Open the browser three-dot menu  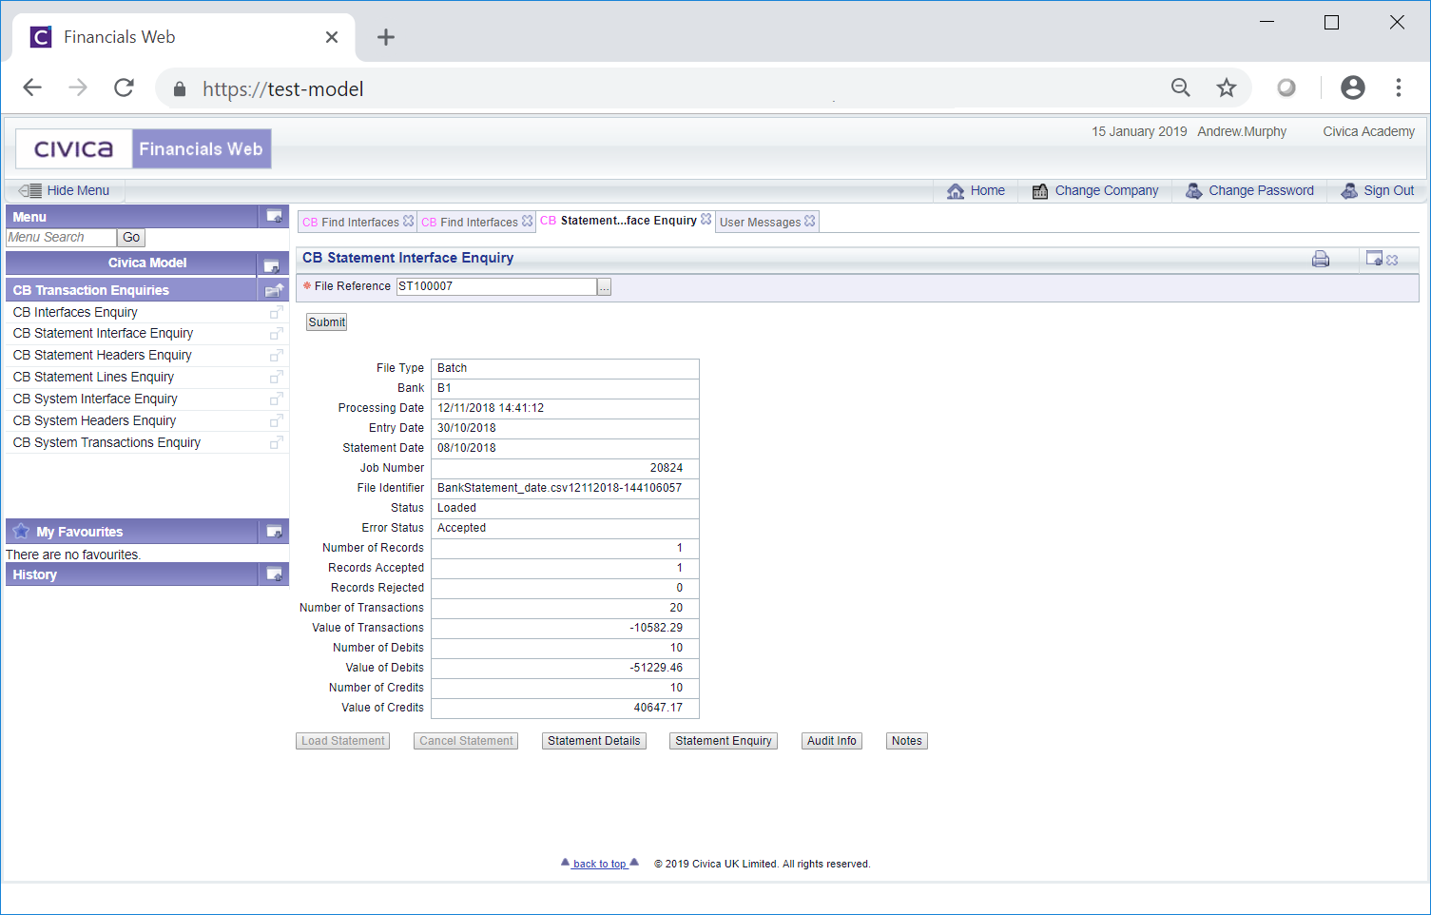1398,88
